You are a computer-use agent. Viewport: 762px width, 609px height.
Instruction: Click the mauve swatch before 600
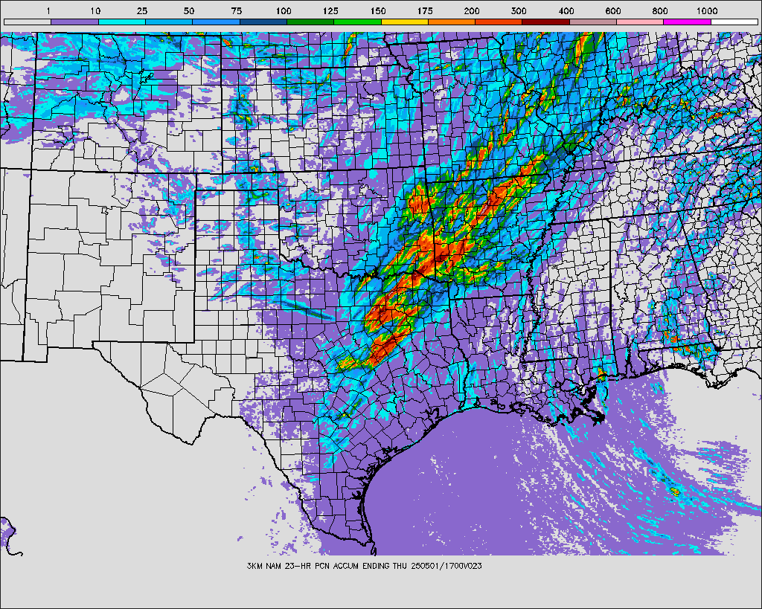coord(593,22)
